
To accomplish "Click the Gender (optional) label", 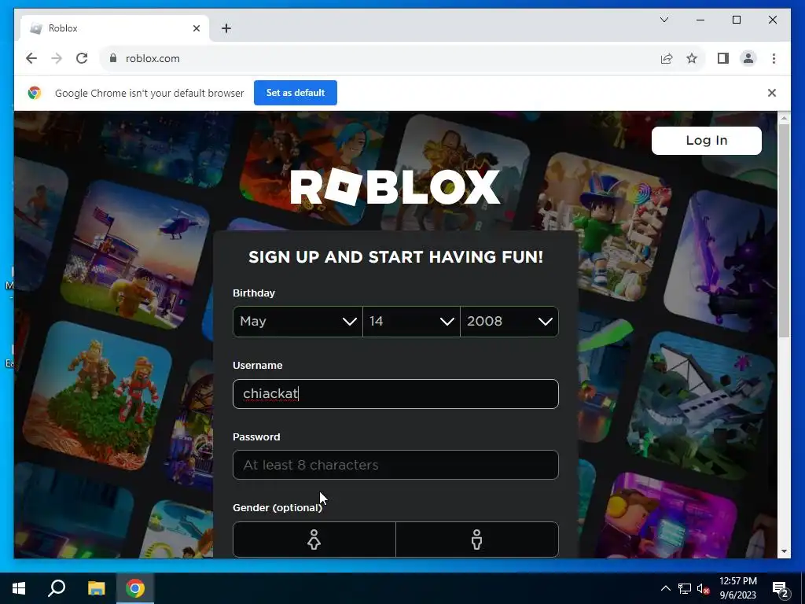I will click(278, 507).
